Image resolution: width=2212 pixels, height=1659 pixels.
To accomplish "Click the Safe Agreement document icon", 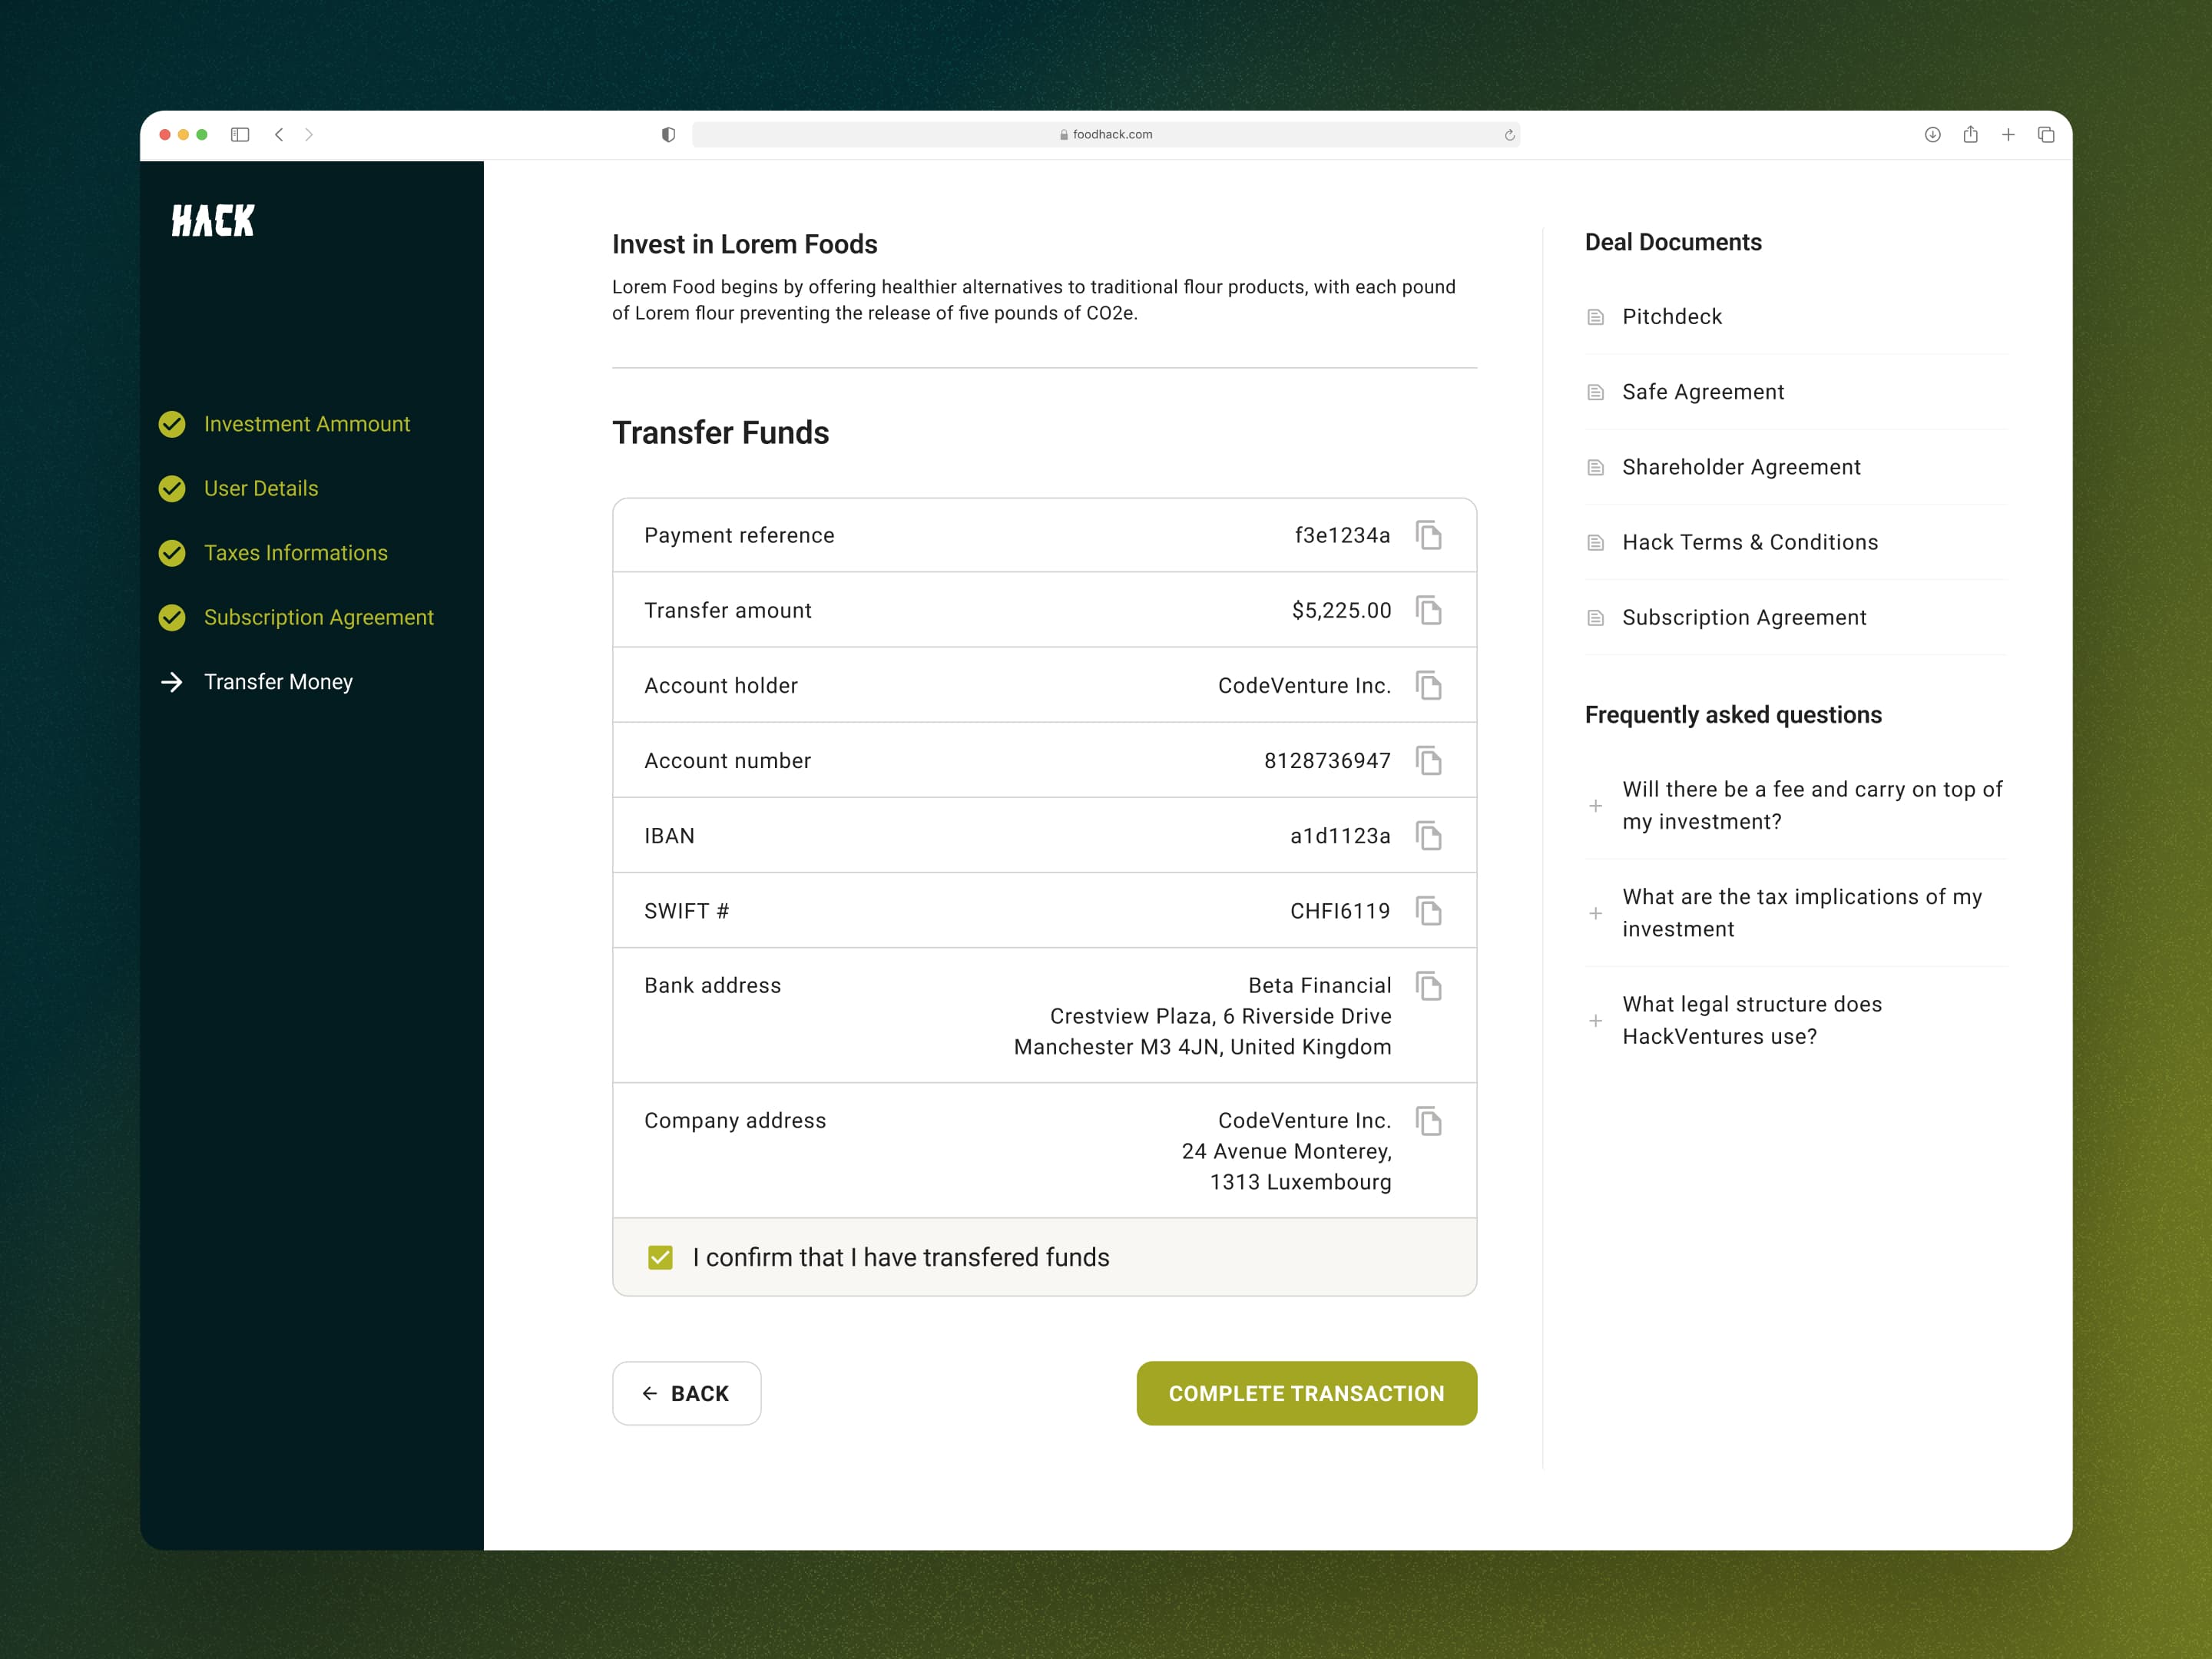I will 1596,392.
